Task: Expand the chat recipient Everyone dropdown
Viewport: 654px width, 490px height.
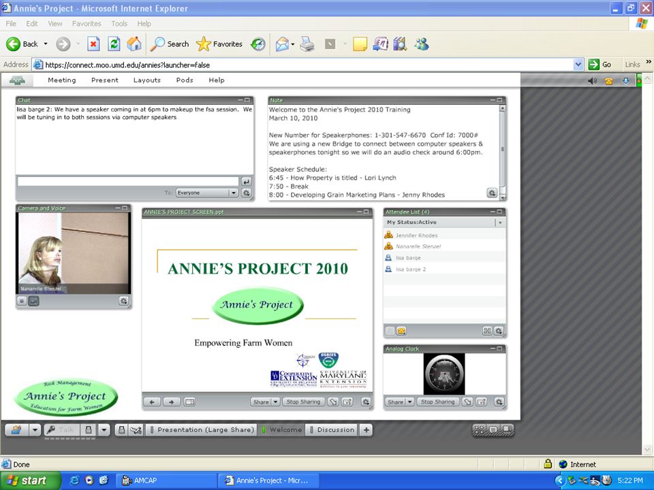Action: coord(234,193)
